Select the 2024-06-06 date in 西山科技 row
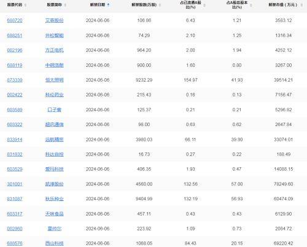The height and width of the screenshot is (247, 307). [98, 243]
